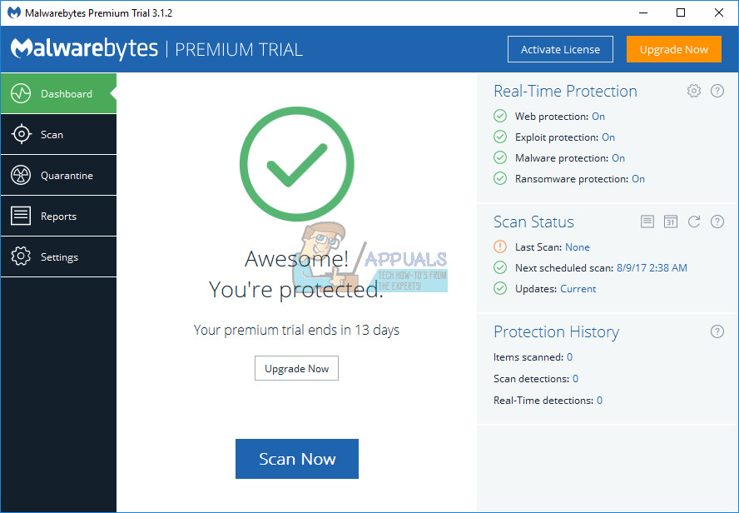Image resolution: width=739 pixels, height=513 pixels.
Task: Toggle Malware protection On link
Action: tap(617, 158)
